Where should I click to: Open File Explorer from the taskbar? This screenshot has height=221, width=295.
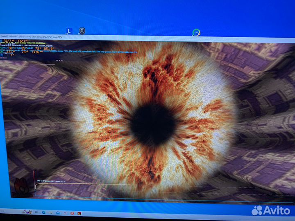[51, 213]
